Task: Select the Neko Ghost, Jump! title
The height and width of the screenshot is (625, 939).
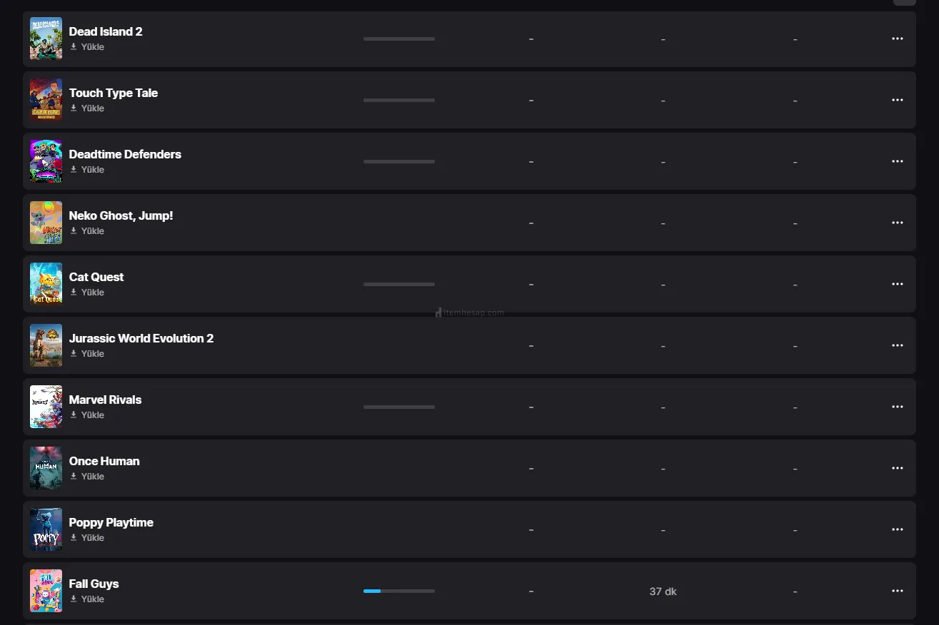Action: (121, 215)
